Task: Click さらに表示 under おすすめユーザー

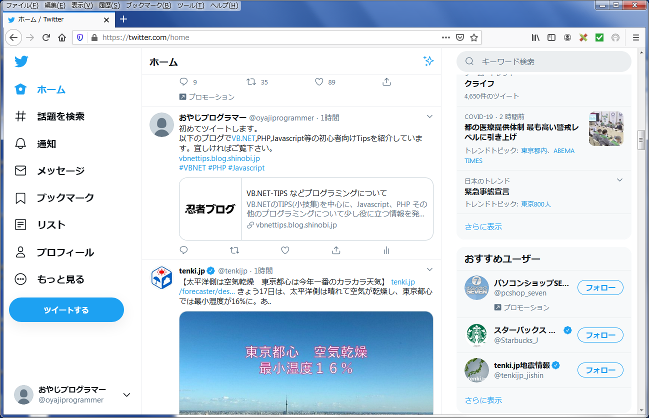Action: tap(483, 400)
